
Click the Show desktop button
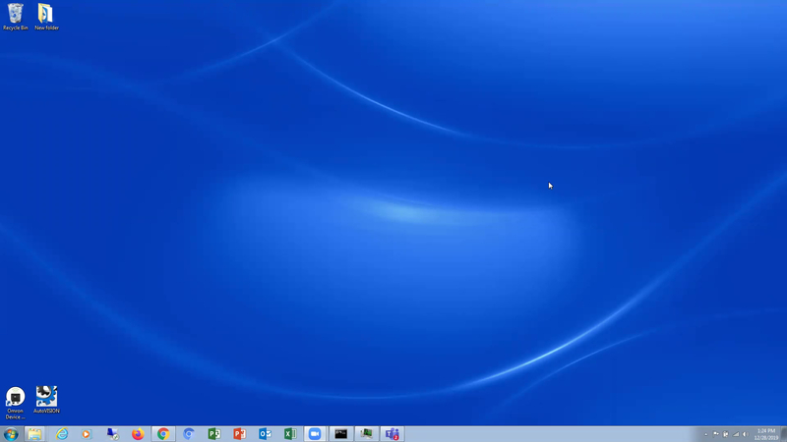783,434
